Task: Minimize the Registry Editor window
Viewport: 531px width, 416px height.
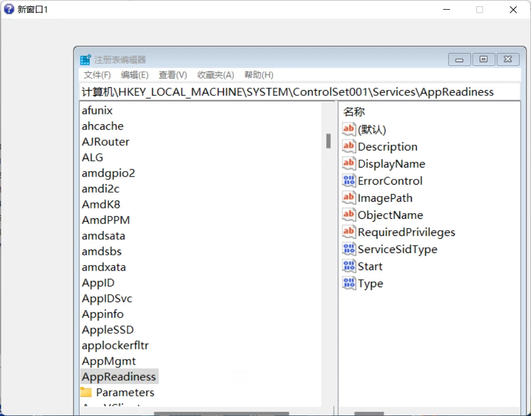Action: coord(459,60)
